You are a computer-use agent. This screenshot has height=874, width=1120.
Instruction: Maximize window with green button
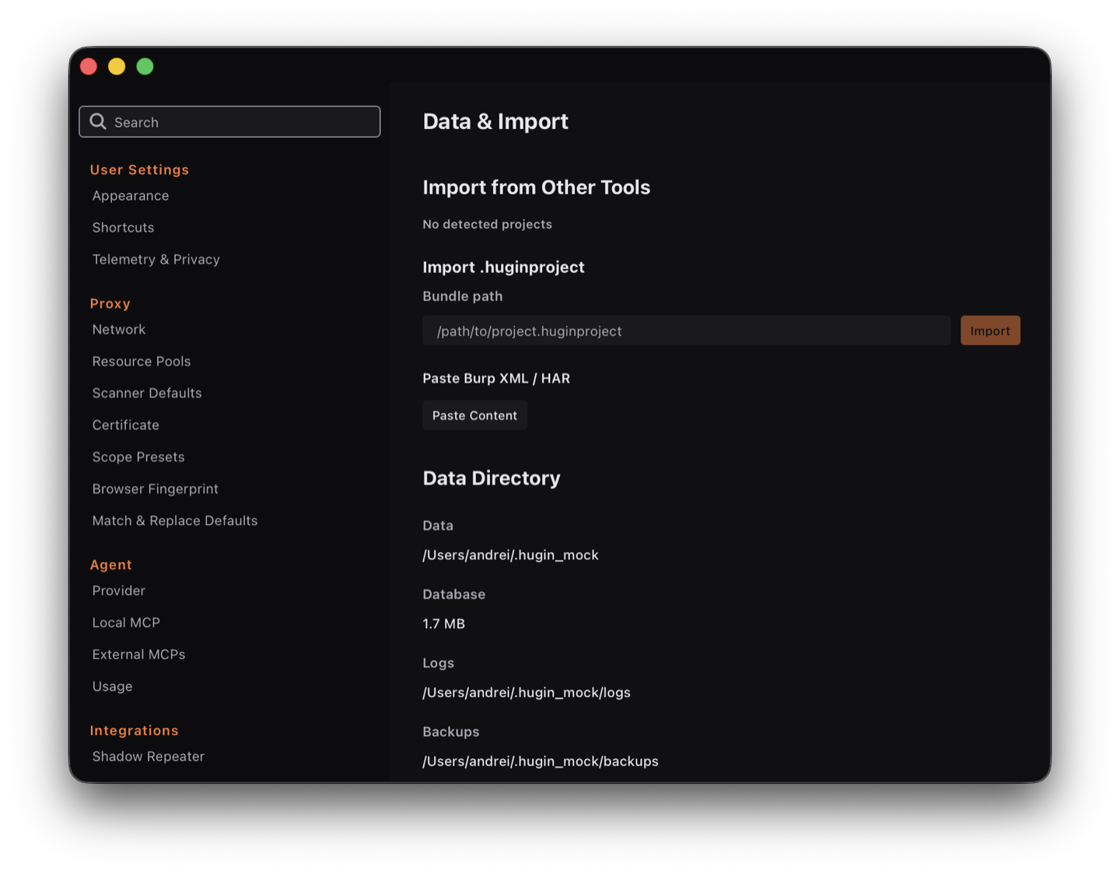tap(145, 66)
